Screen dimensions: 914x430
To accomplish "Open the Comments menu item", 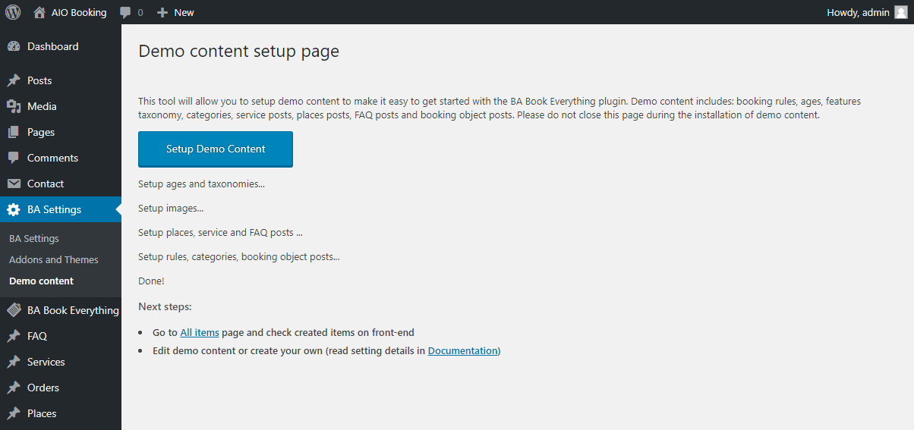I will 52,158.
